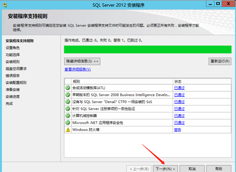Click green check icon for SQL Server 2008 Business Intelligence row
The width and height of the screenshot is (236, 172).
click(x=68, y=95)
